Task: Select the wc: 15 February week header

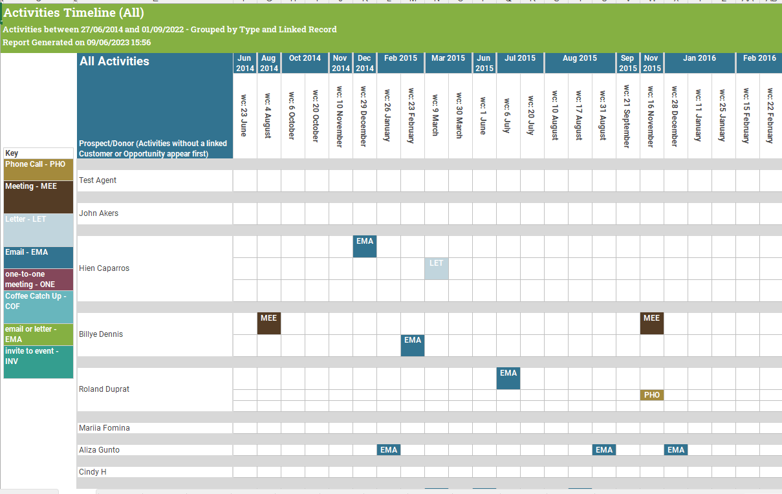Action: pyautogui.click(x=748, y=116)
